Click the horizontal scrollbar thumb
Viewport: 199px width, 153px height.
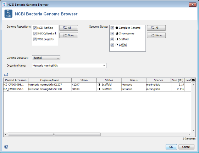(x=54, y=134)
